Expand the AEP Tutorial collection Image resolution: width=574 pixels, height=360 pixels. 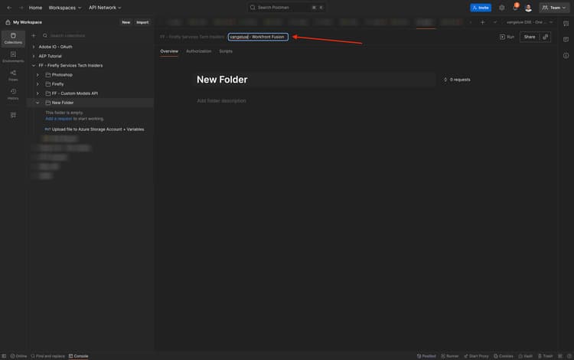point(34,56)
